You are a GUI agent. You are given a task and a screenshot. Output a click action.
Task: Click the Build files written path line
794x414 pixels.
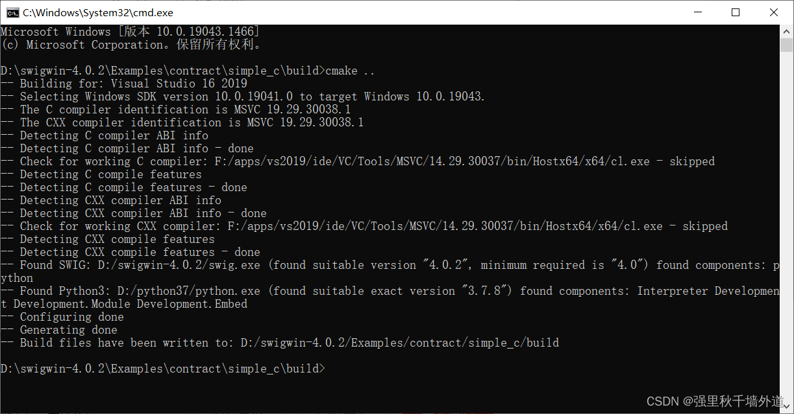click(279, 342)
